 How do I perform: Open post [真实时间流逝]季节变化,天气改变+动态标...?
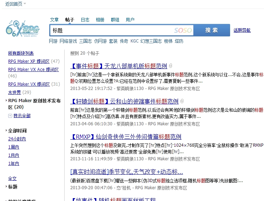pyautogui.click(x=127, y=172)
